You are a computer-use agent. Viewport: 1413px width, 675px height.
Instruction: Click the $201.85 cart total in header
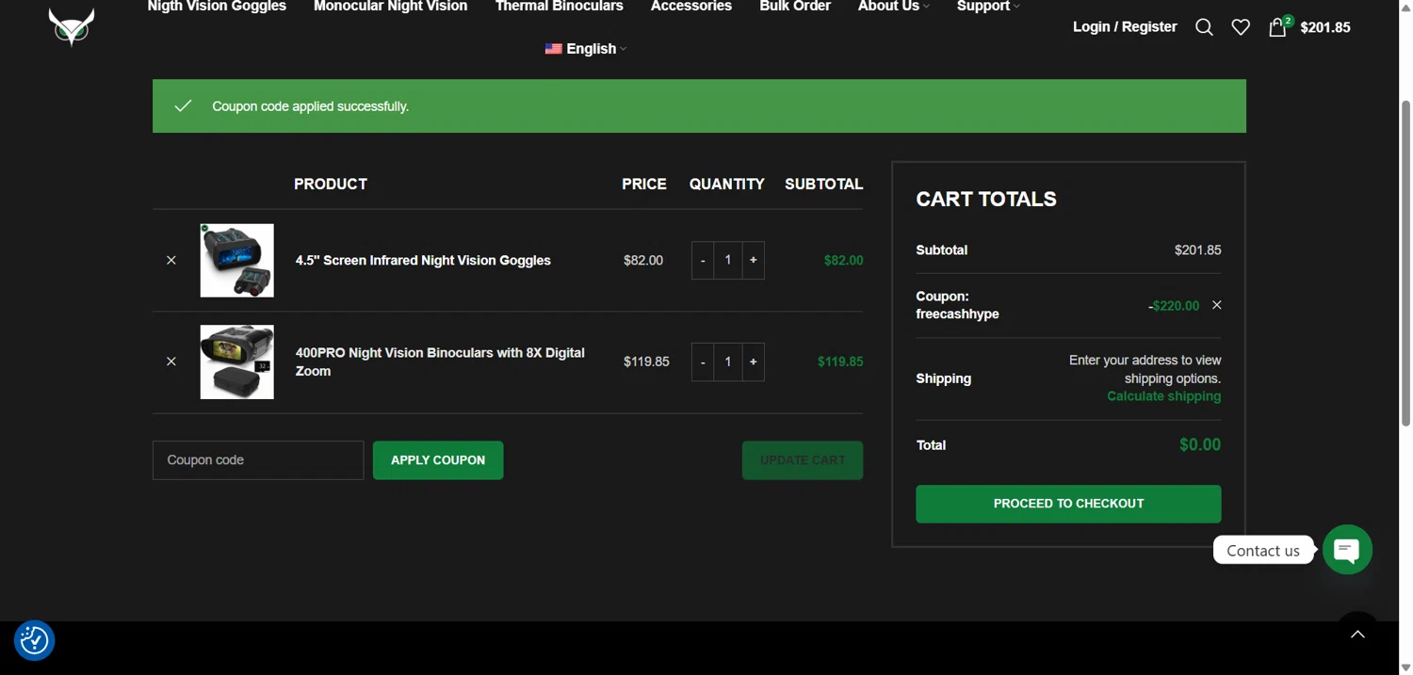click(x=1324, y=27)
